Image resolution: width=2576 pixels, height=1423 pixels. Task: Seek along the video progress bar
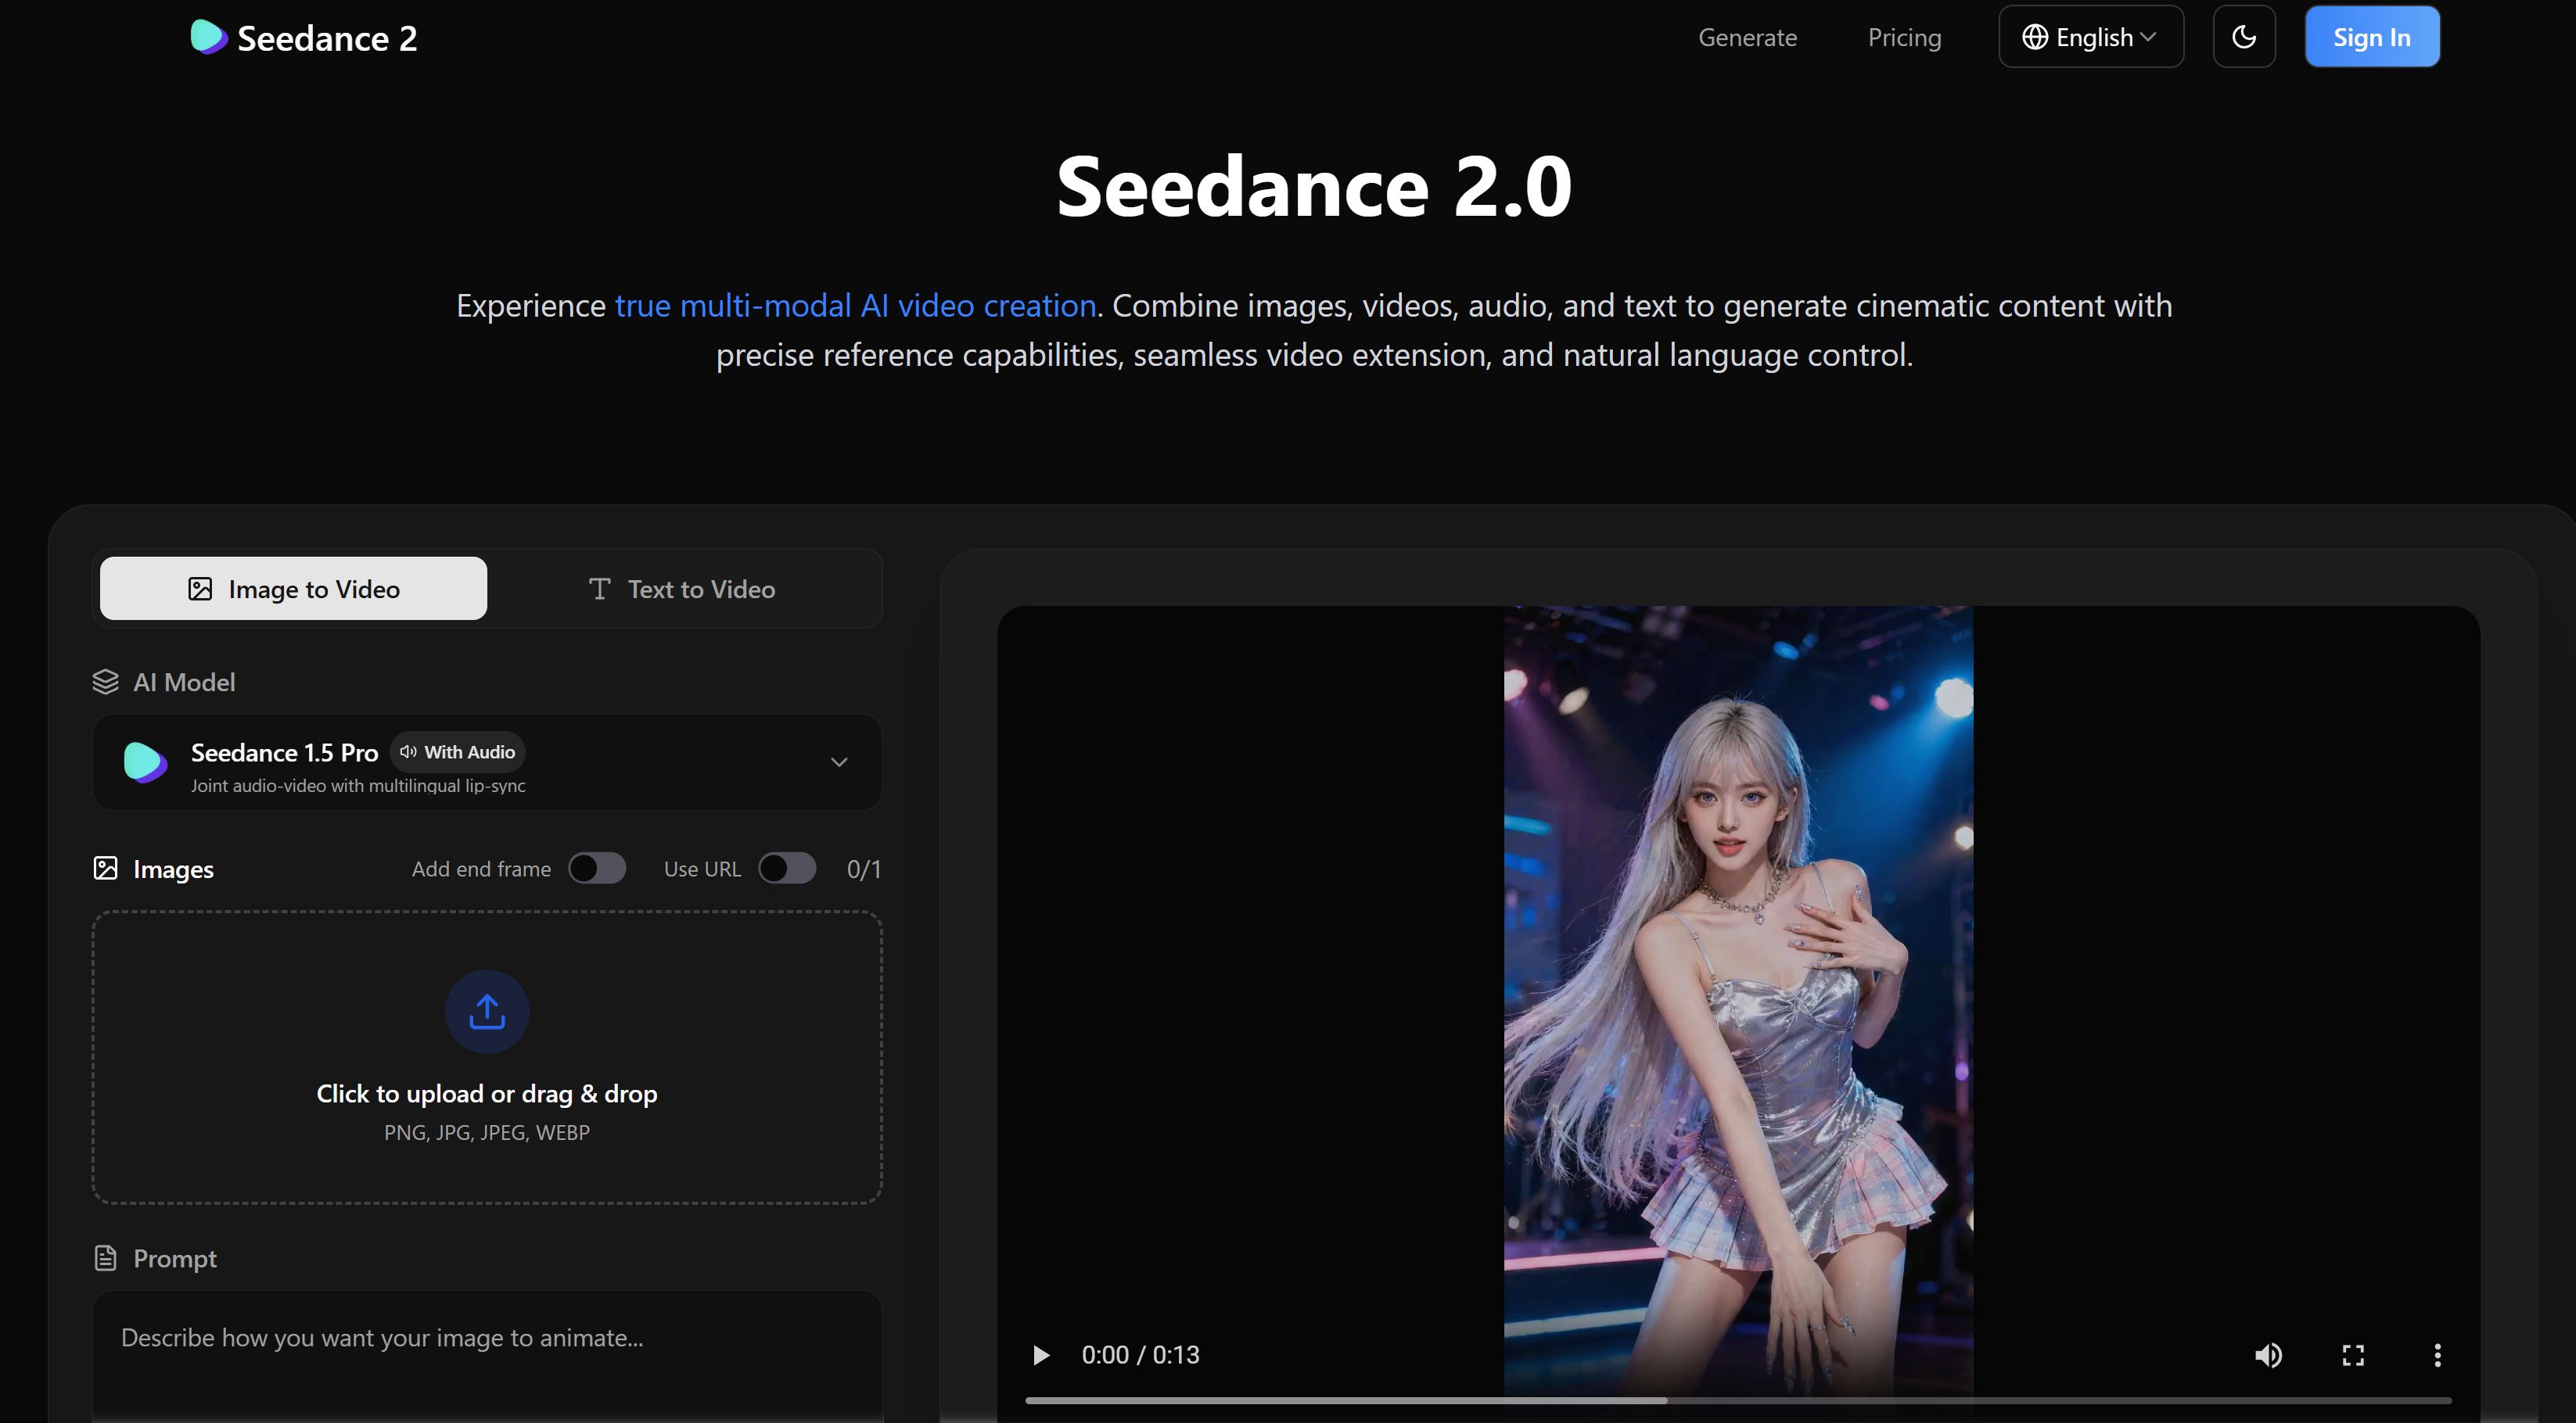1737,1400
